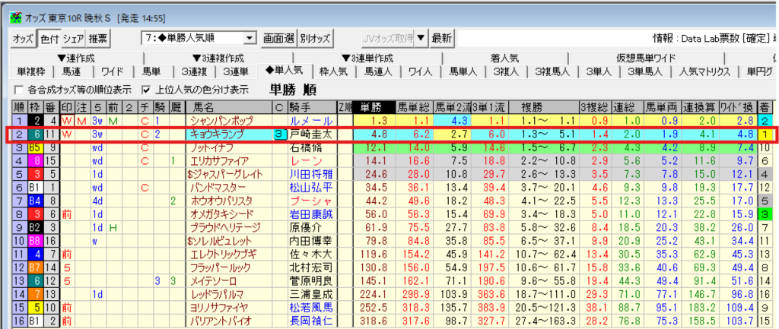Image resolution: width=779 pixels, height=329 pixels.
Task: Click the pink frame 8 cell for エリカサファイア
Action: click(x=34, y=160)
